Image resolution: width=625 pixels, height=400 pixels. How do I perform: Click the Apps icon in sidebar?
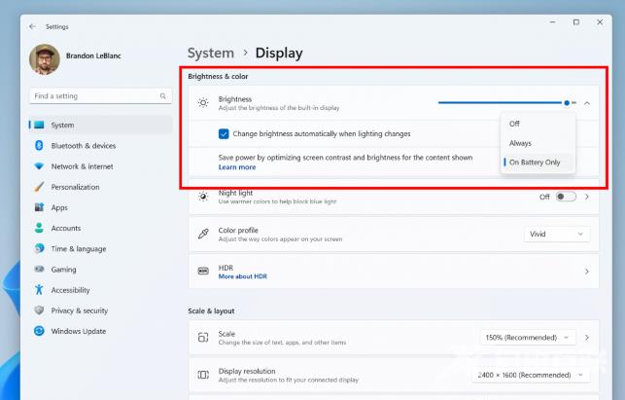point(39,207)
